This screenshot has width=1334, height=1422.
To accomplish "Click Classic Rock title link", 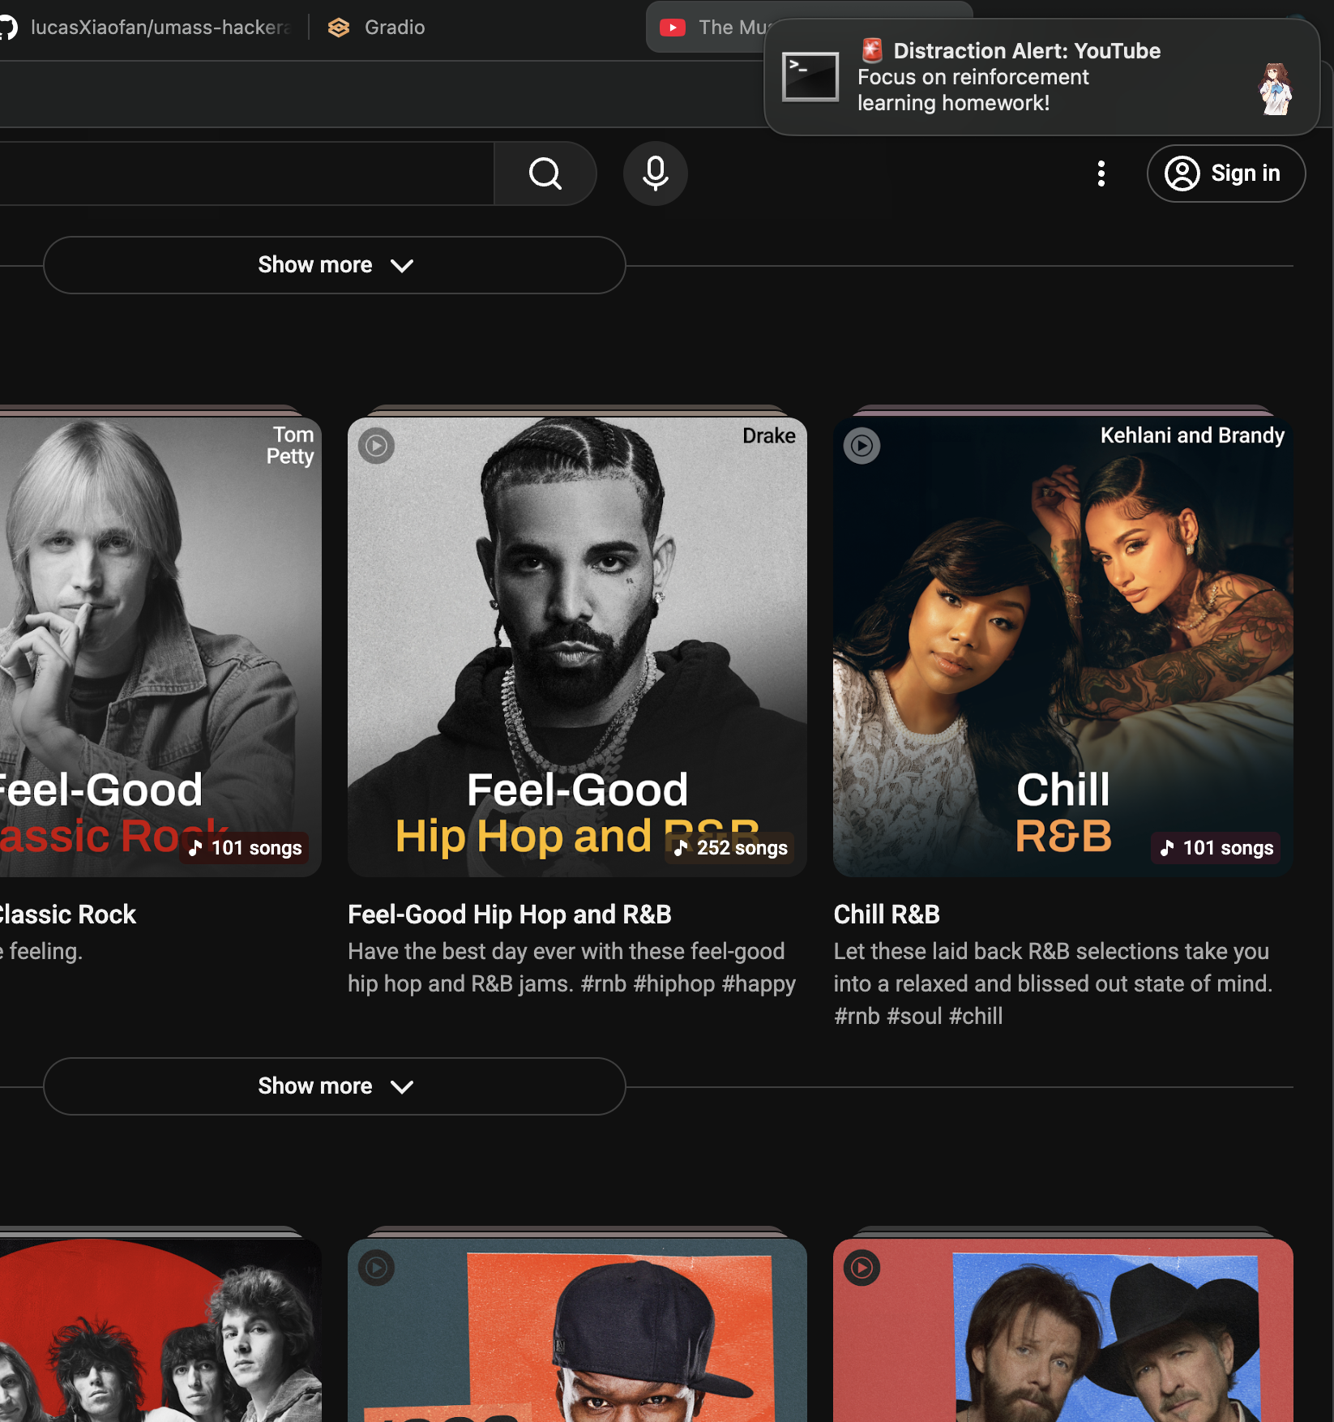I will [67, 914].
